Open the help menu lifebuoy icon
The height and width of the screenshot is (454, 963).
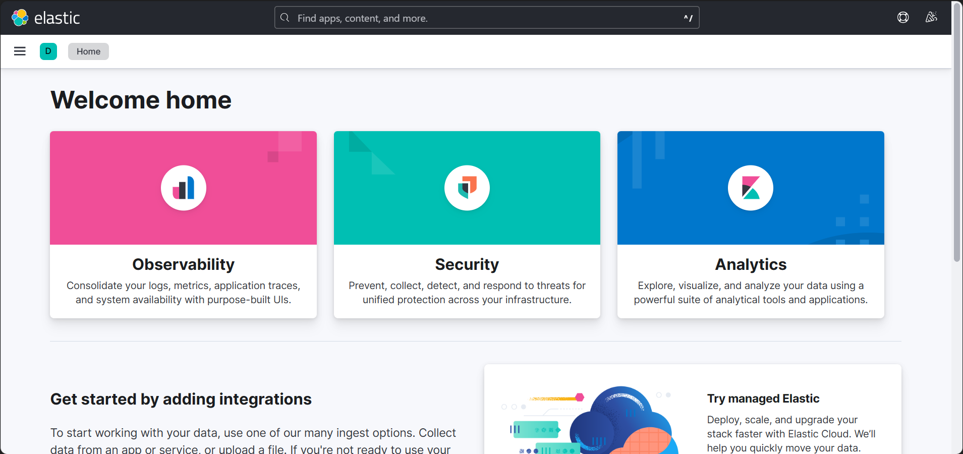903,18
